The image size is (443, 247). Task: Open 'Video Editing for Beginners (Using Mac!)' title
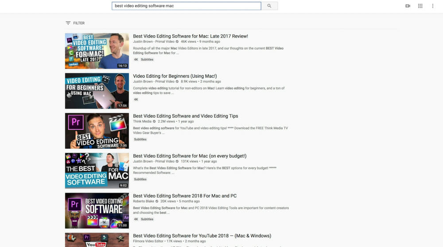(175, 76)
